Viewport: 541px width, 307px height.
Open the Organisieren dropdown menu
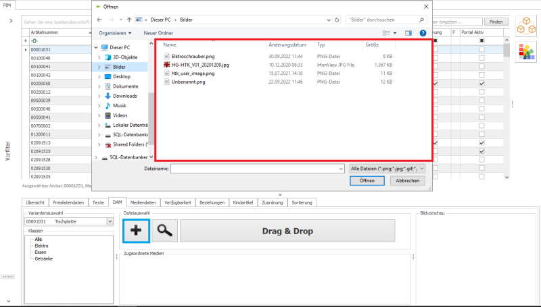(115, 32)
